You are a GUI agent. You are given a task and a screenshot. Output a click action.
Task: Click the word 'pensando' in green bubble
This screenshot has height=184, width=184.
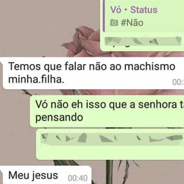pyautogui.click(x=59, y=117)
